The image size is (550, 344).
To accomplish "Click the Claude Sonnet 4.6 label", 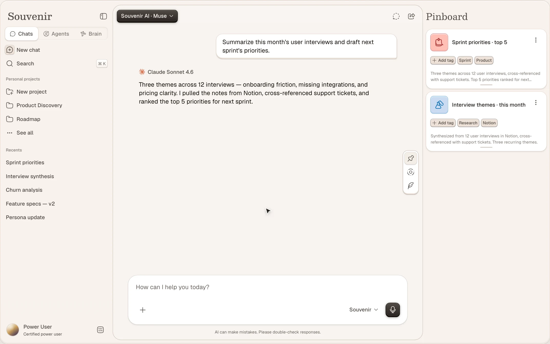I will click(x=171, y=72).
